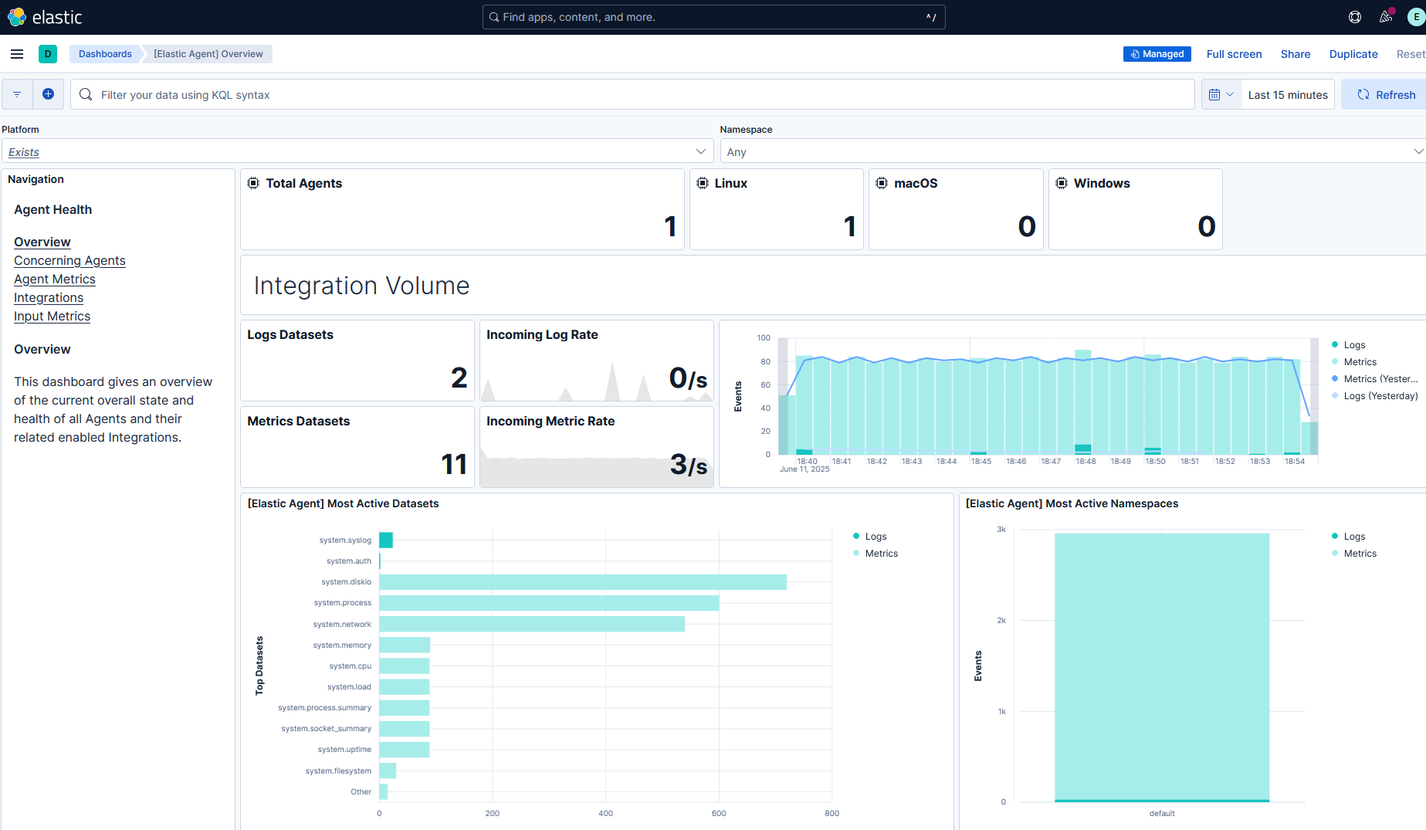The image size is (1426, 830).
Task: Open the help menu icon
Action: click(1355, 17)
